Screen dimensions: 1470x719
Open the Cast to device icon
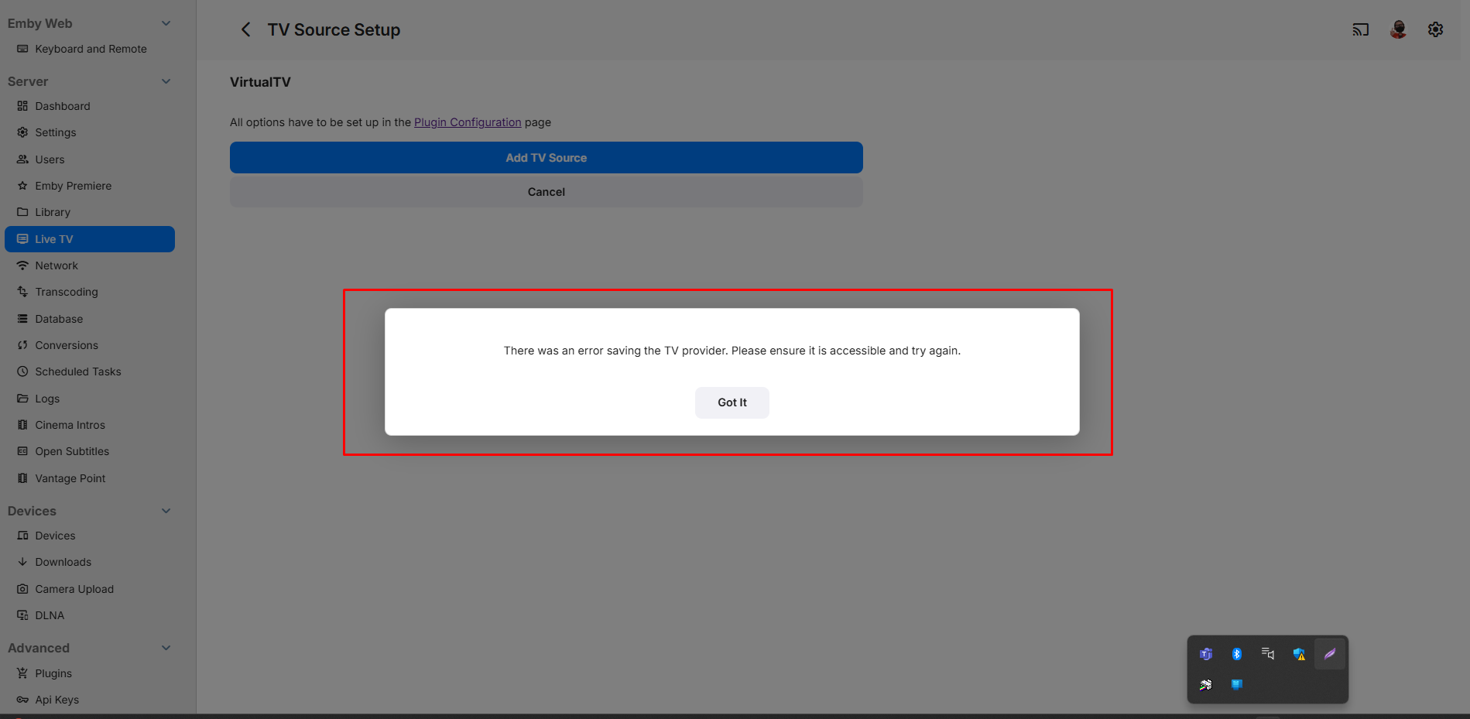point(1360,29)
